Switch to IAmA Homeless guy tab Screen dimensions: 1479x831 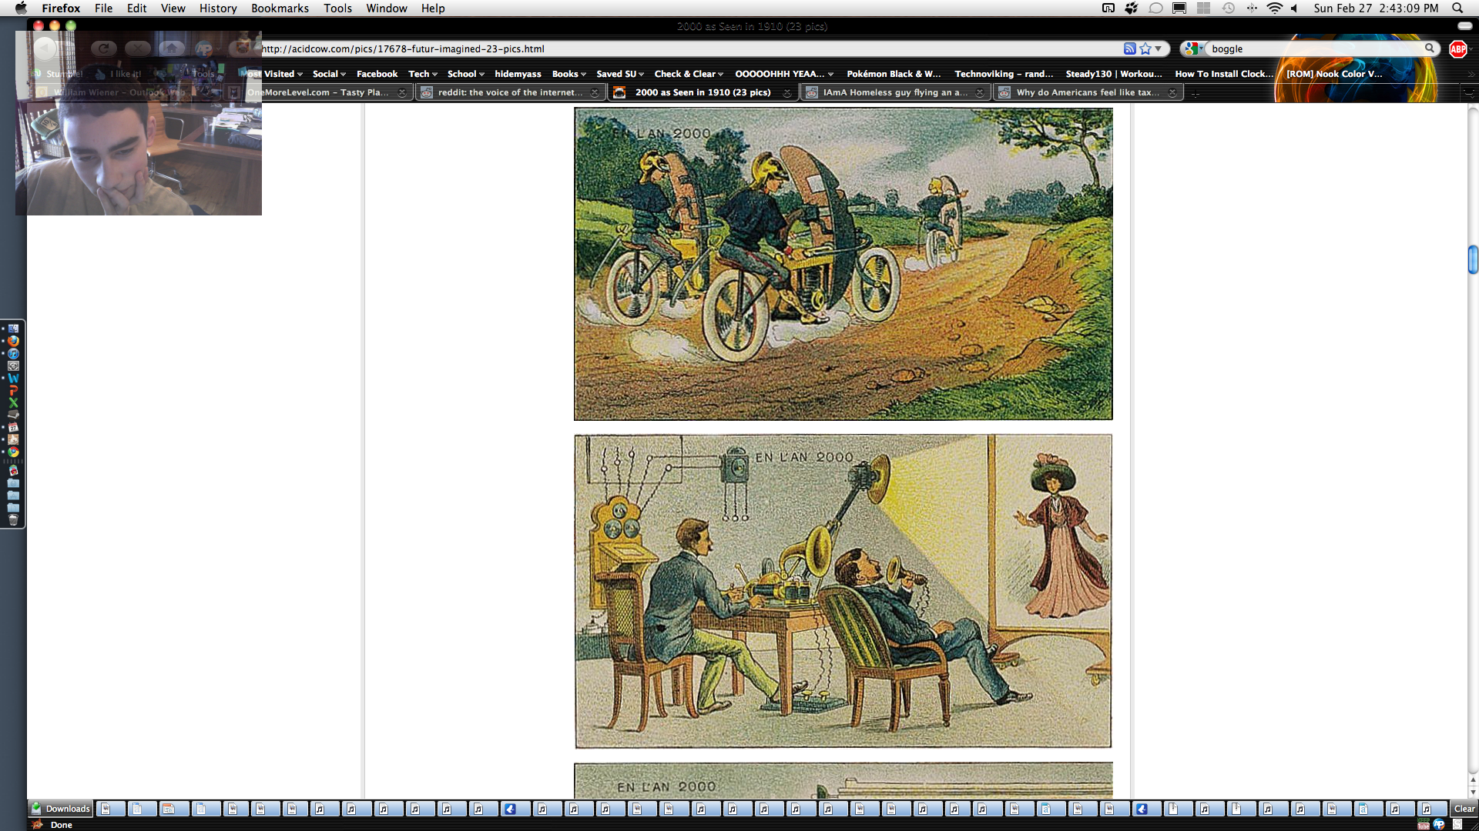(894, 92)
